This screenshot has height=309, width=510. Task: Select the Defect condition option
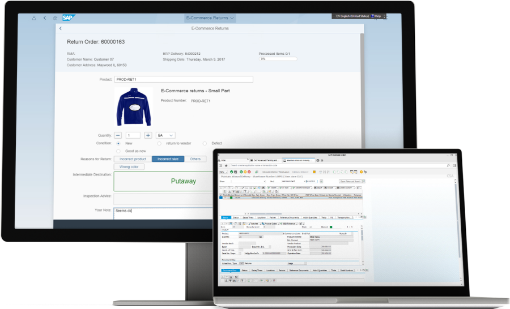pyautogui.click(x=205, y=143)
